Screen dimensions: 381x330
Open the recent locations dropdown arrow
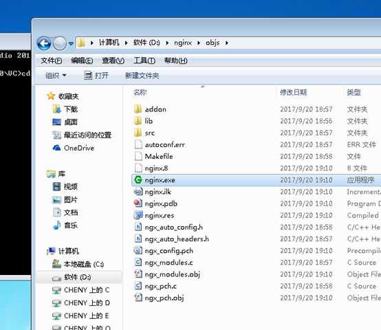(71, 43)
